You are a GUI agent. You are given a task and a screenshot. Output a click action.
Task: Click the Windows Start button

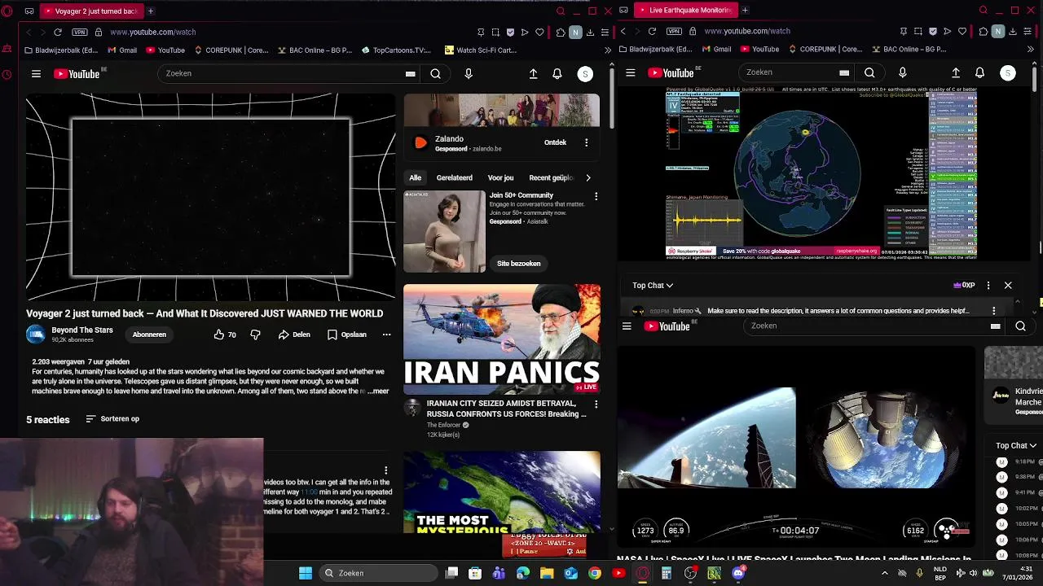coord(306,573)
